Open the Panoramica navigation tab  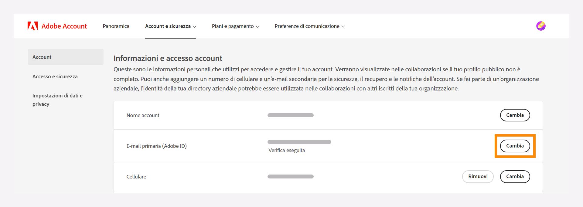pos(116,26)
